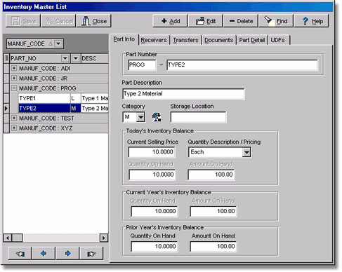Click the horizontal scrollbar thumb
This screenshot has width=342, height=272.
tap(17, 238)
